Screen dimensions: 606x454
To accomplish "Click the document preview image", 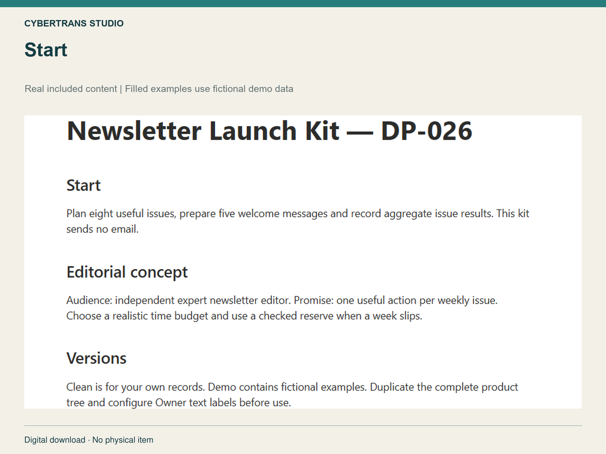I will pos(303,262).
